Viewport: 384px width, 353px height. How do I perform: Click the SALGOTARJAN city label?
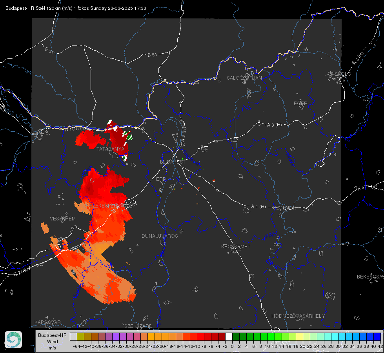pos(244,78)
